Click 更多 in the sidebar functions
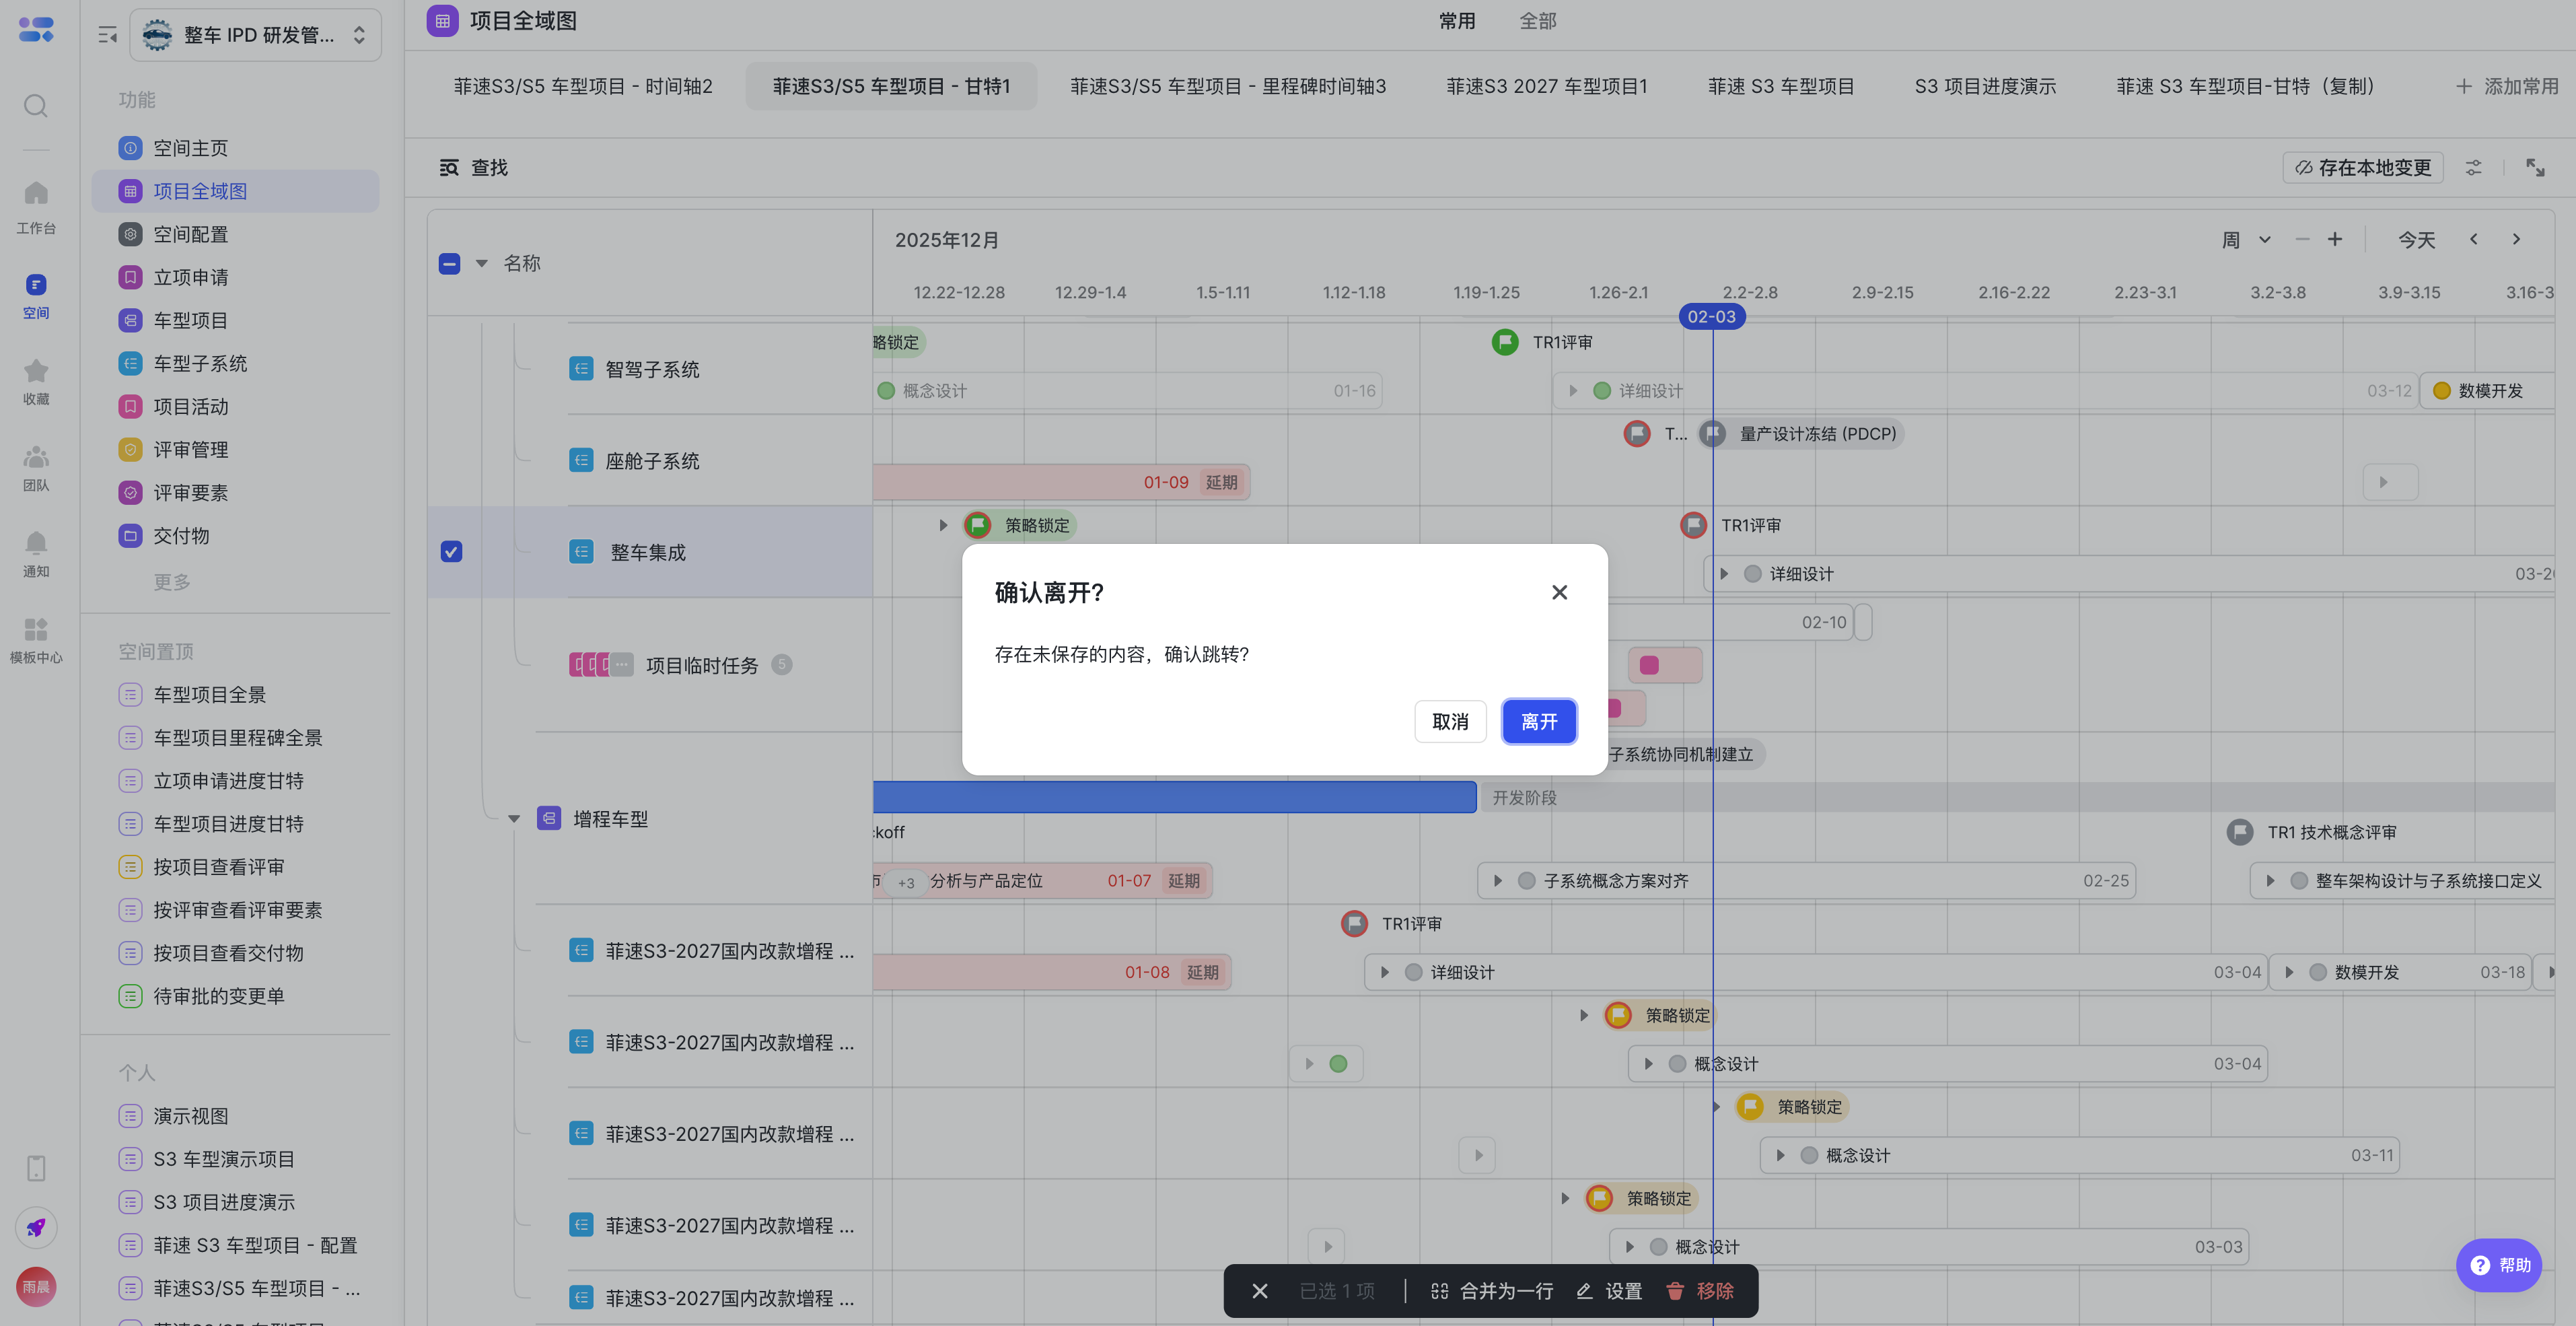 171,581
